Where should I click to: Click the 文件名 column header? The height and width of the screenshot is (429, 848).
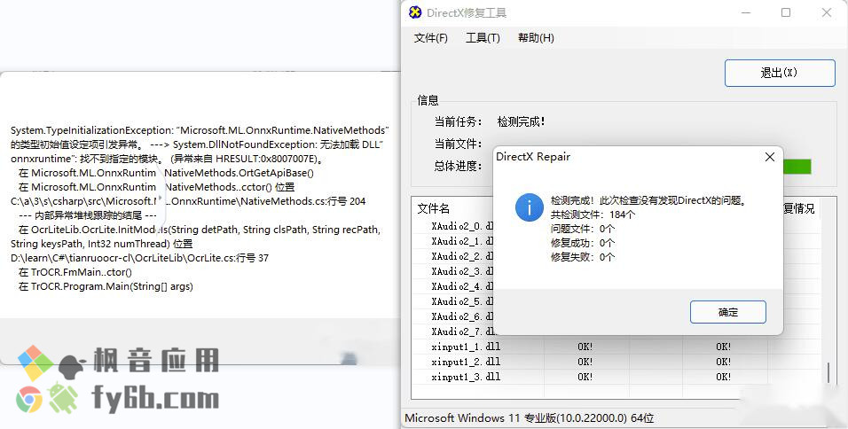tap(434, 208)
